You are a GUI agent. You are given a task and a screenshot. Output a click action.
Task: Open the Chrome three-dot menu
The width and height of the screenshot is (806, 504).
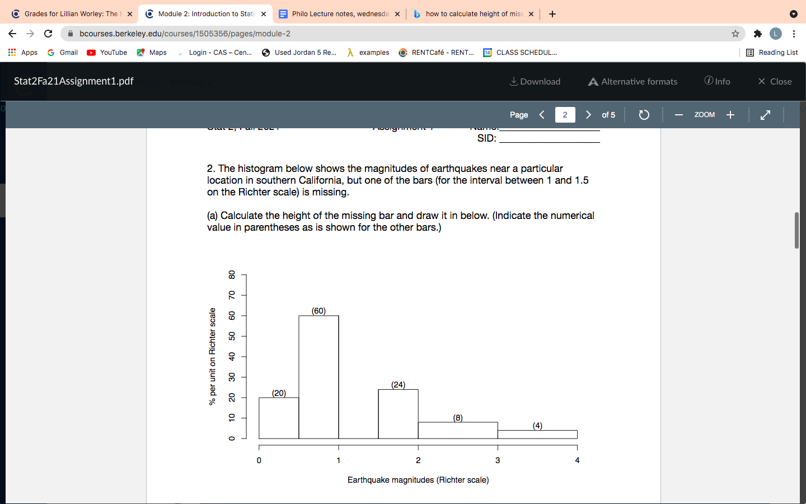794,34
